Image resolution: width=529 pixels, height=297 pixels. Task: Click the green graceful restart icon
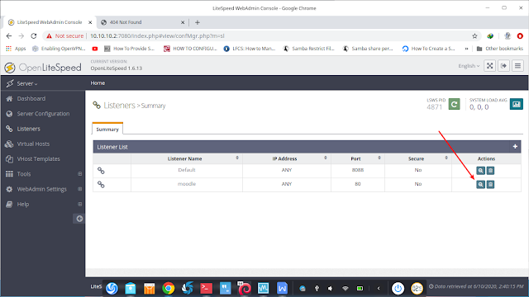point(454,104)
